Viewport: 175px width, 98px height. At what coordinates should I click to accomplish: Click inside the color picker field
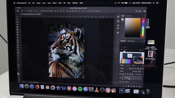point(133,28)
